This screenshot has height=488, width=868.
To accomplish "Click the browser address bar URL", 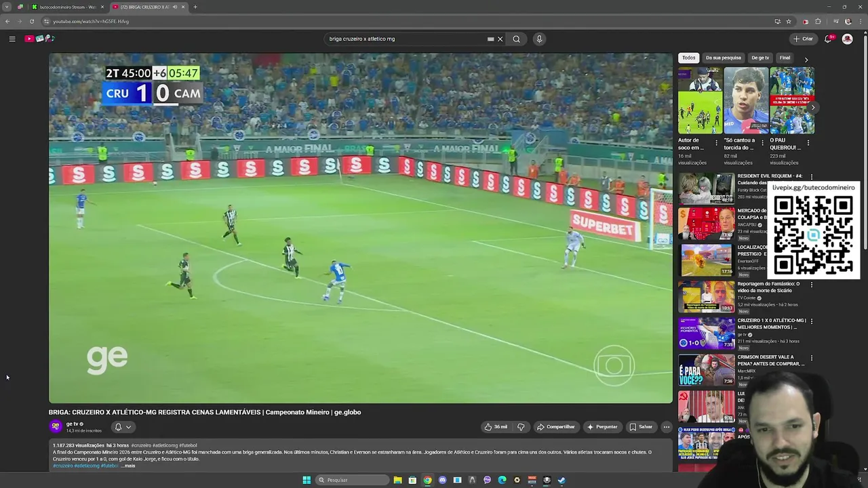I will coord(91,21).
